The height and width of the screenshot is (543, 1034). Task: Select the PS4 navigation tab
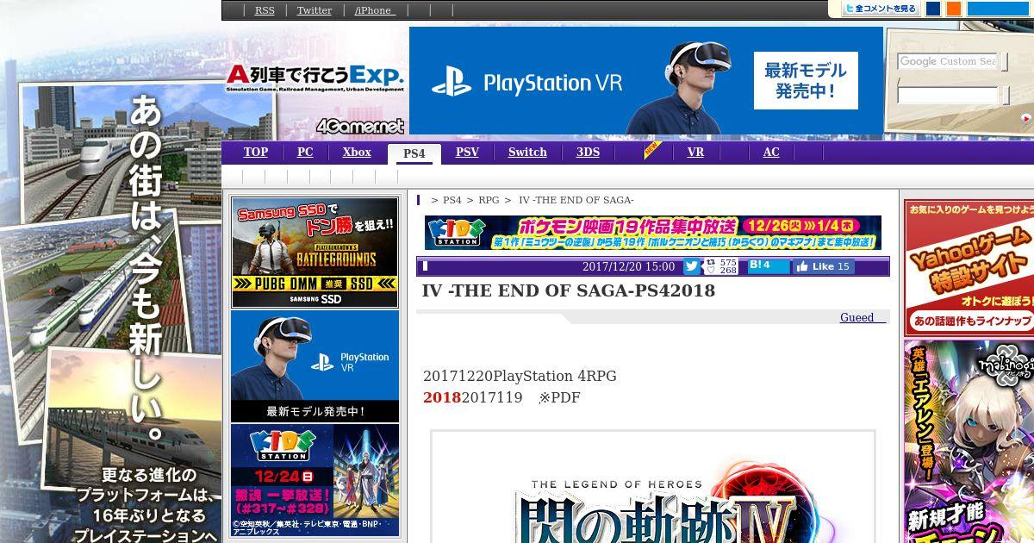click(414, 153)
